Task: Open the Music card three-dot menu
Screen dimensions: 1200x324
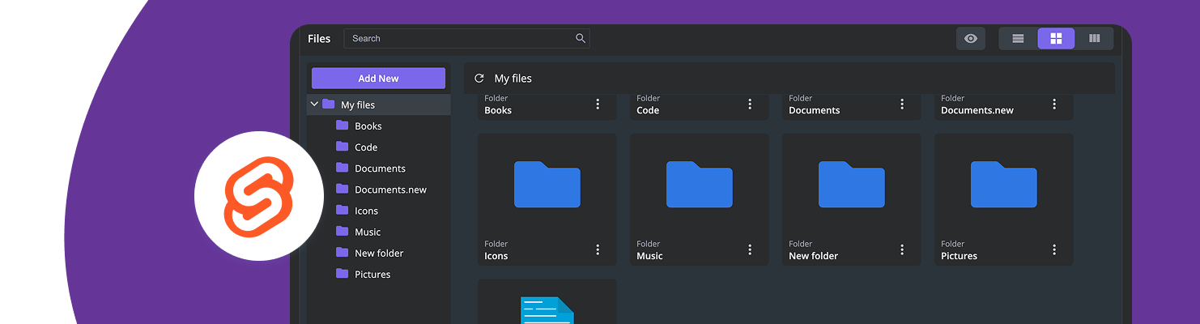Action: [750, 249]
